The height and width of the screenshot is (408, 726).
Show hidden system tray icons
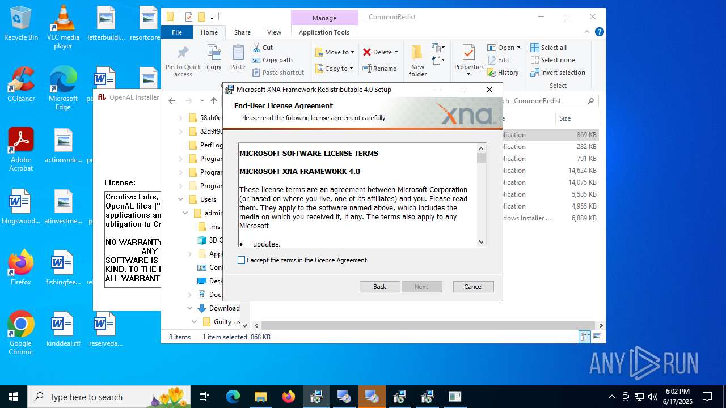pyautogui.click(x=611, y=397)
